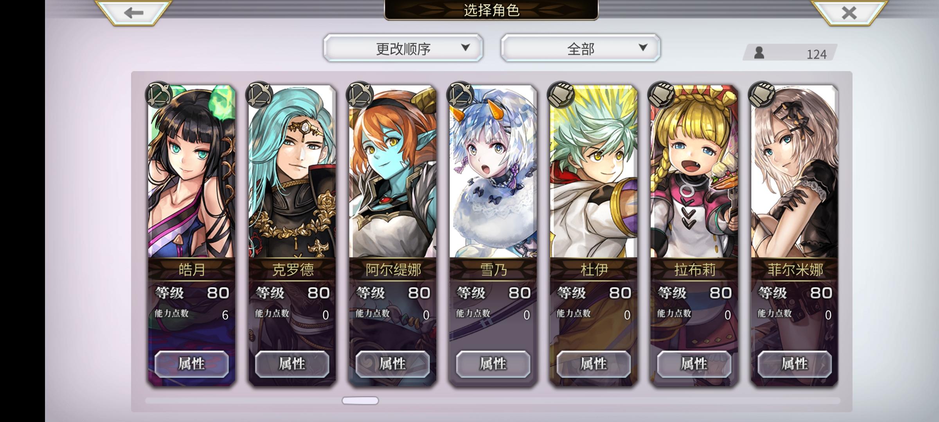The image size is (939, 422).
Task: Open 属性 for 雪乃
Action: 493,364
